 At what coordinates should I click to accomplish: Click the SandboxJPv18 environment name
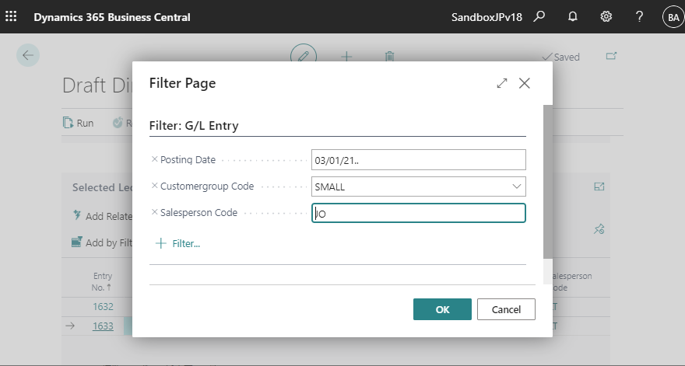[487, 17]
